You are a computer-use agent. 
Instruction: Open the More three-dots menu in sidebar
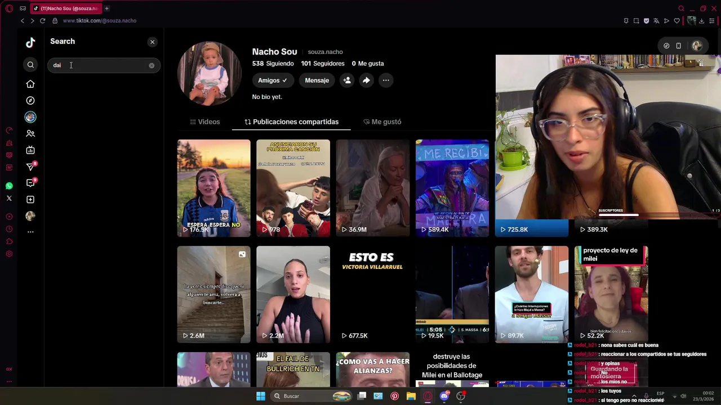click(30, 232)
